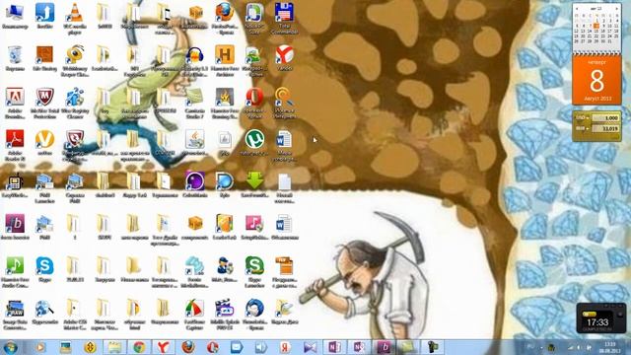
Task: Click the Windows Start button
Action: 10,347
